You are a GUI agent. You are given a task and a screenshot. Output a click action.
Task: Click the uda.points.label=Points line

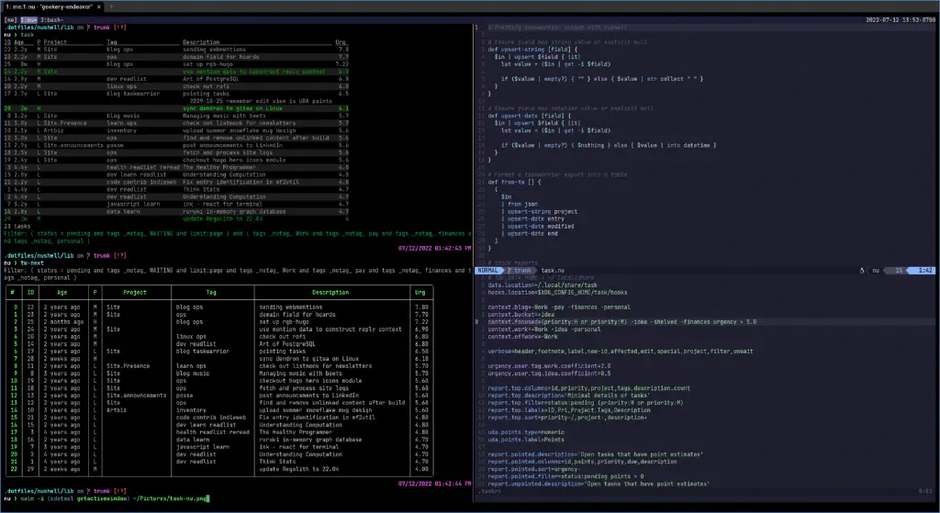coord(526,440)
